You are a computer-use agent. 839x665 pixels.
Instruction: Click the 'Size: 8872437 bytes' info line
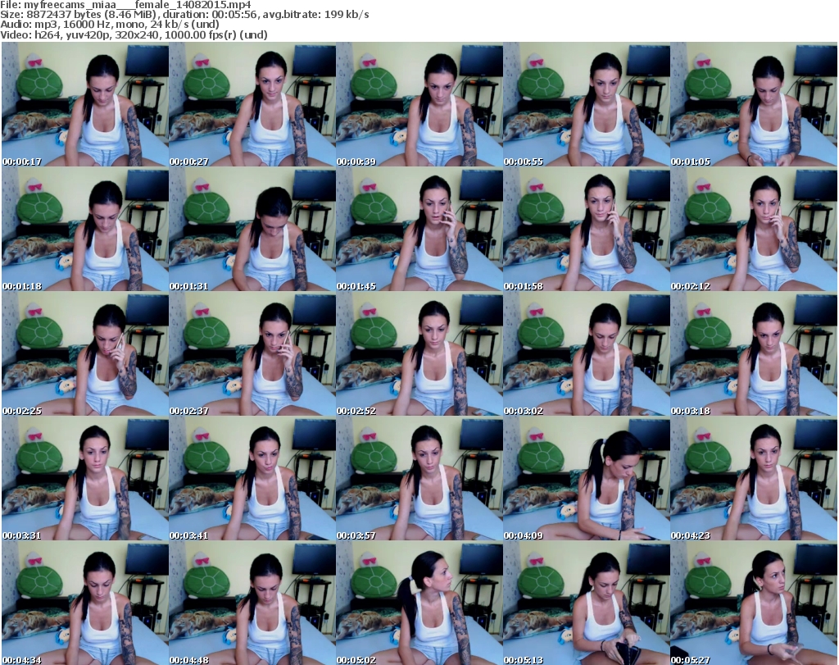[184, 15]
